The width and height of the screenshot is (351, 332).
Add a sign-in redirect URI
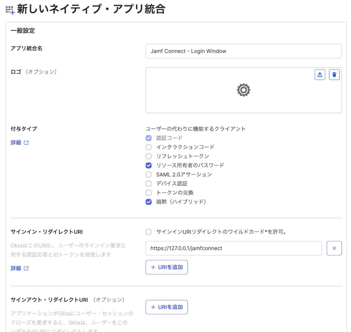click(x=166, y=267)
